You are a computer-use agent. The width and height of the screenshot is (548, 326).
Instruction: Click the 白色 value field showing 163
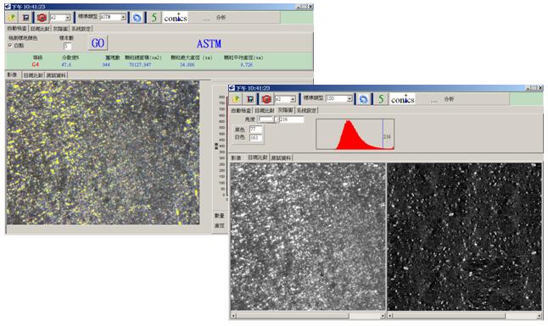pos(255,137)
